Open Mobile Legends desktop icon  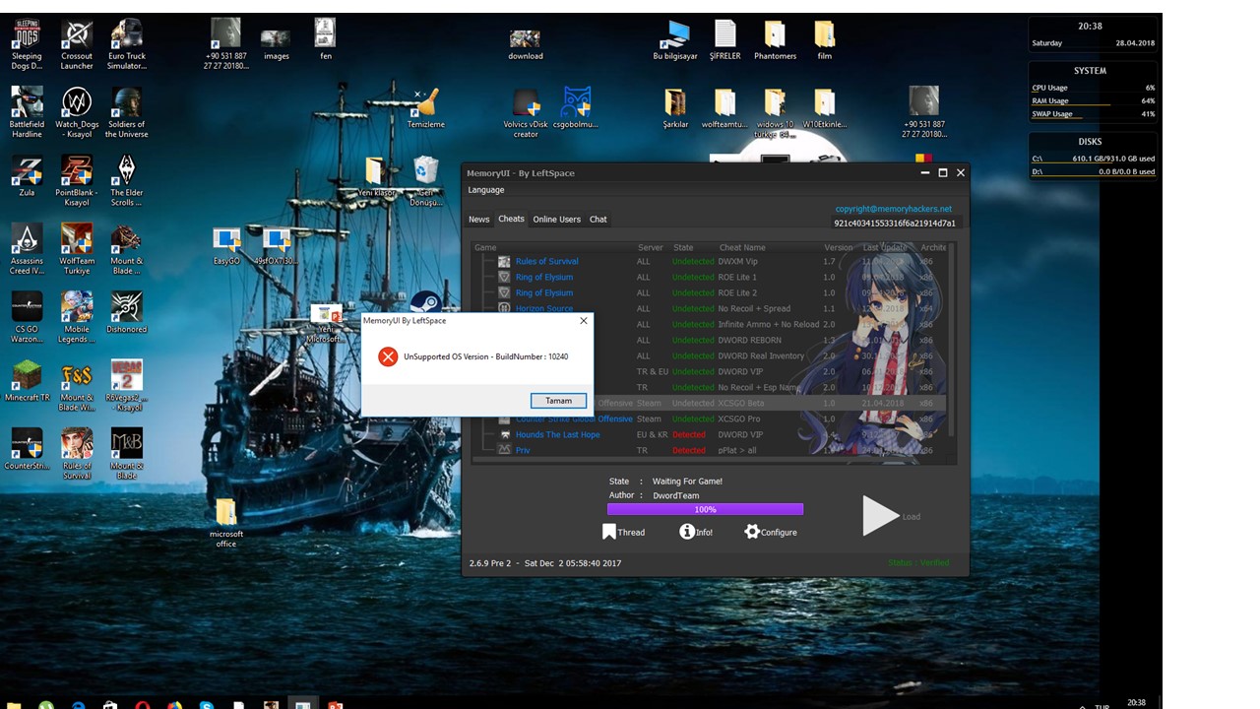[77, 317]
